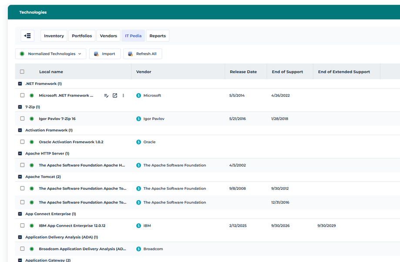This screenshot has height=262, width=400.
Task: Click the vendor icon next to IBM
Action: pyautogui.click(x=138, y=226)
